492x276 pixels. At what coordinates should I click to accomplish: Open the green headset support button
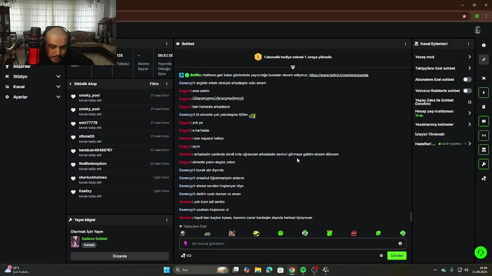(480, 252)
